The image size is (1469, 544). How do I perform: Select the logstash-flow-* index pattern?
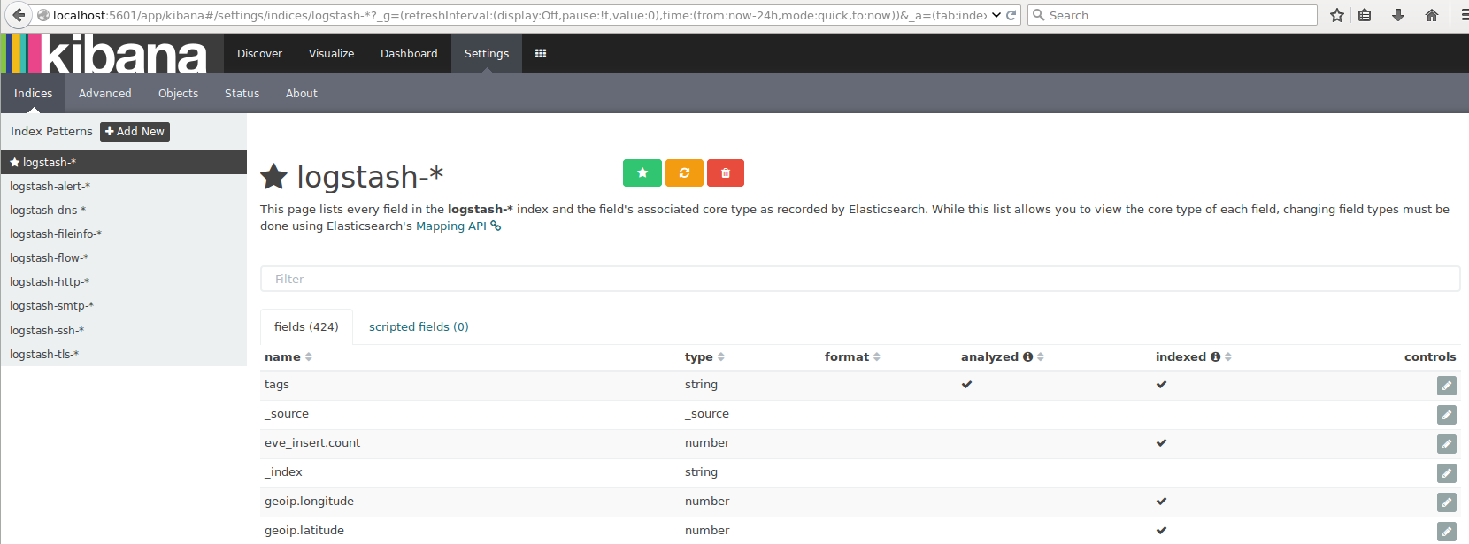point(123,258)
